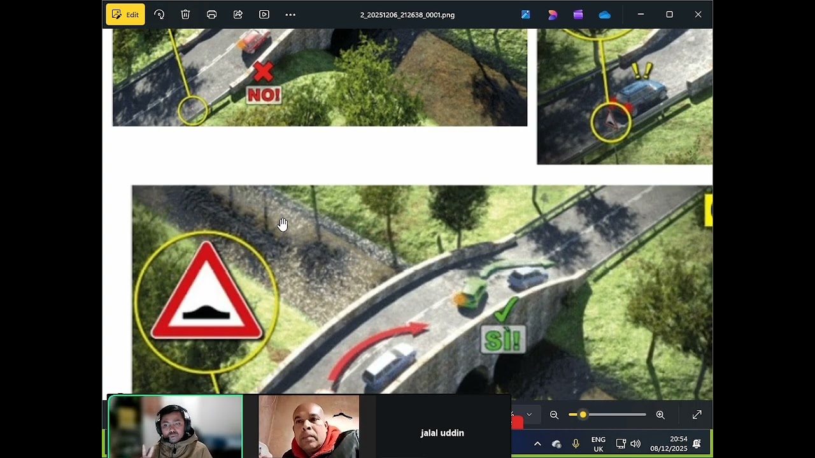Zoom out with the minus magnifier
Screen dimensions: 815x458
(554, 415)
